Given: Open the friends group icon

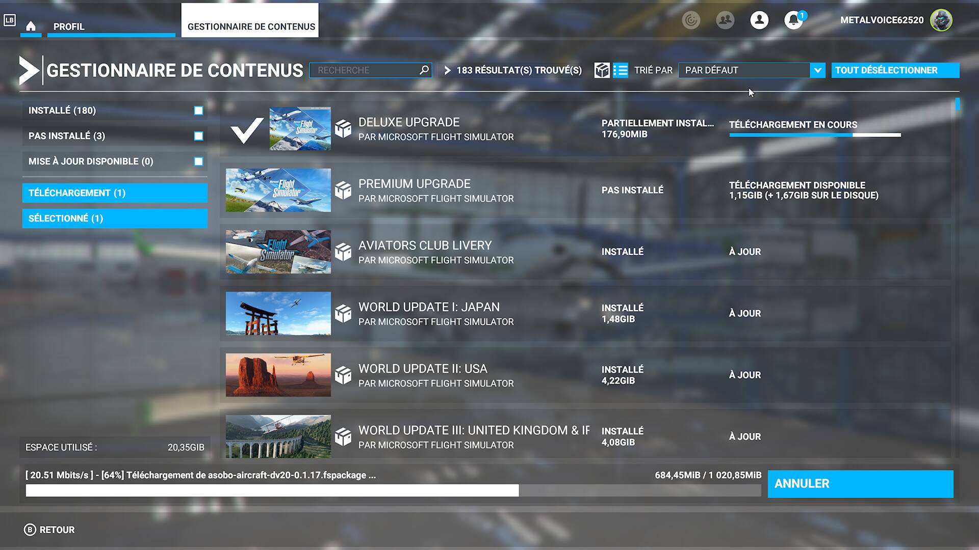Looking at the screenshot, I should (725, 20).
